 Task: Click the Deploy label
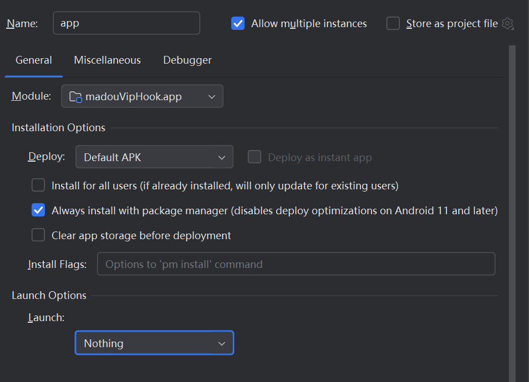pos(47,157)
